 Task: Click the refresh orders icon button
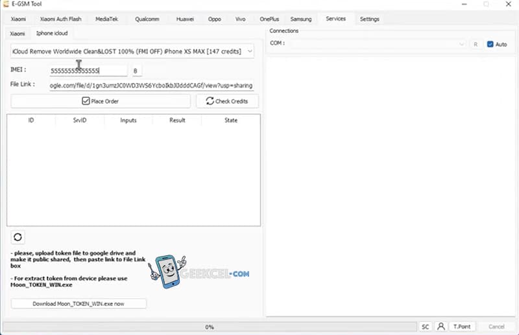(x=18, y=237)
